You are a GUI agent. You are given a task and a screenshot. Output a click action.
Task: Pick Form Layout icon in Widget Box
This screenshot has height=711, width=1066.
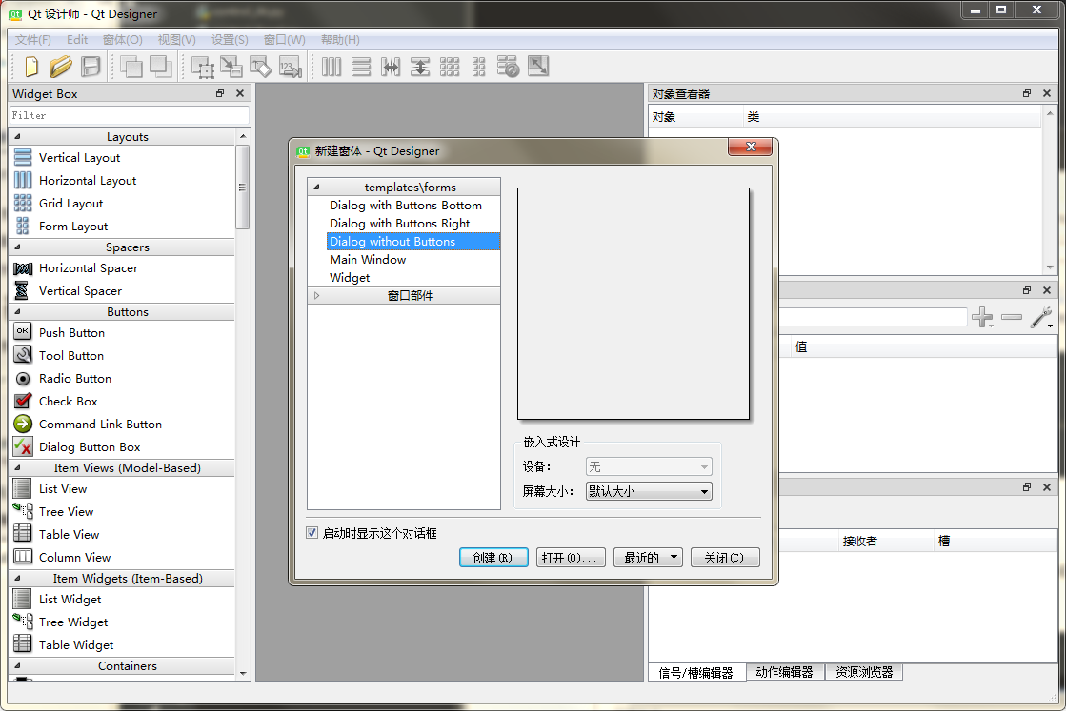[23, 227]
